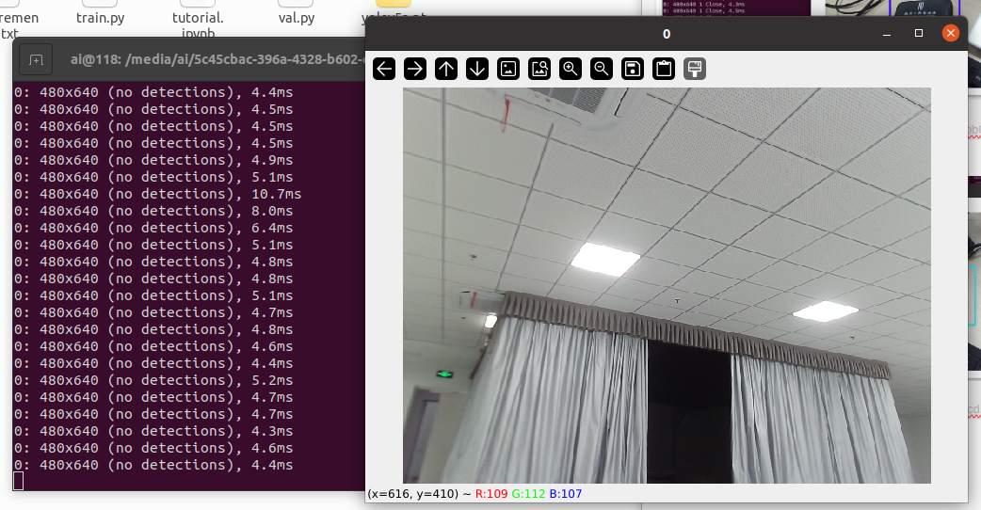Open display properties paintbrush icon
The width and height of the screenshot is (981, 510).
pos(695,69)
